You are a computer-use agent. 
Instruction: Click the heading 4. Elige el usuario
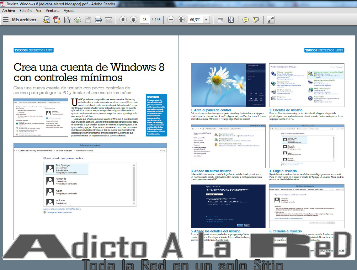tap(283, 171)
